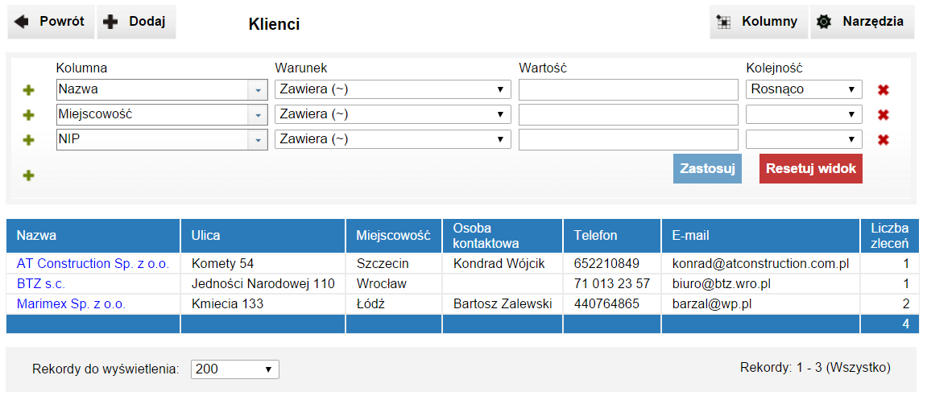The height and width of the screenshot is (400, 927).
Task: Remove the NIP filter row with red X
Action: [x=883, y=140]
